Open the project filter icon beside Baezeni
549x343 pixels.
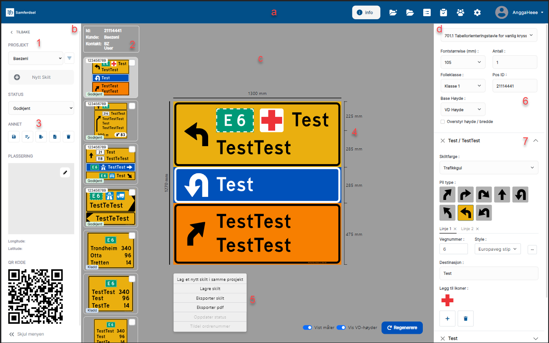point(69,58)
